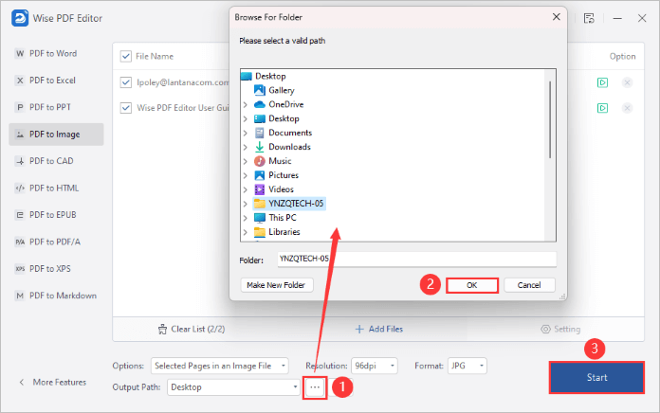660x413 pixels.
Task: Open the Options dropdown for Selected Pages in an Image File
Action: point(220,366)
